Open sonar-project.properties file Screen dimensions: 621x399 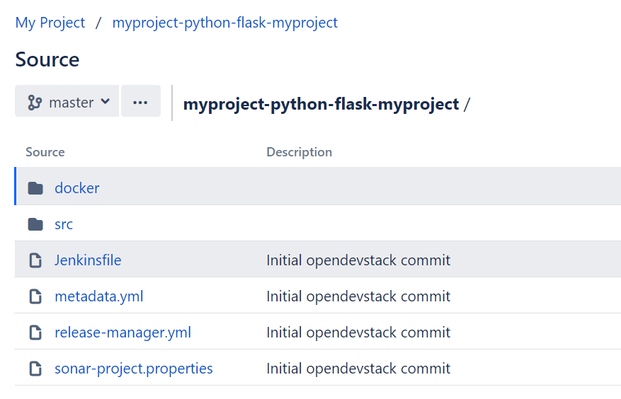click(x=133, y=368)
